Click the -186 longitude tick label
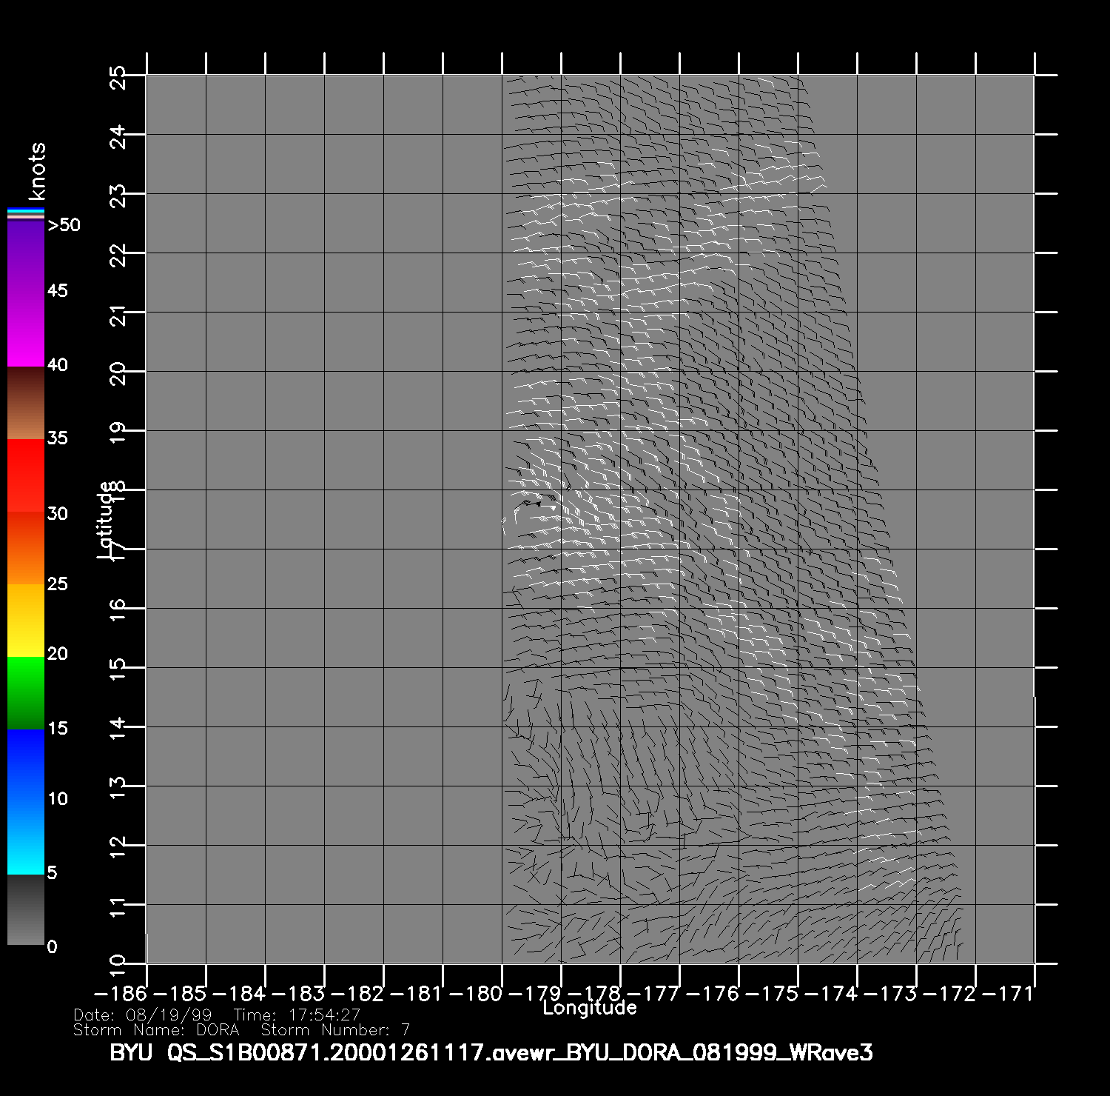The height and width of the screenshot is (1096, 1110). (120, 993)
